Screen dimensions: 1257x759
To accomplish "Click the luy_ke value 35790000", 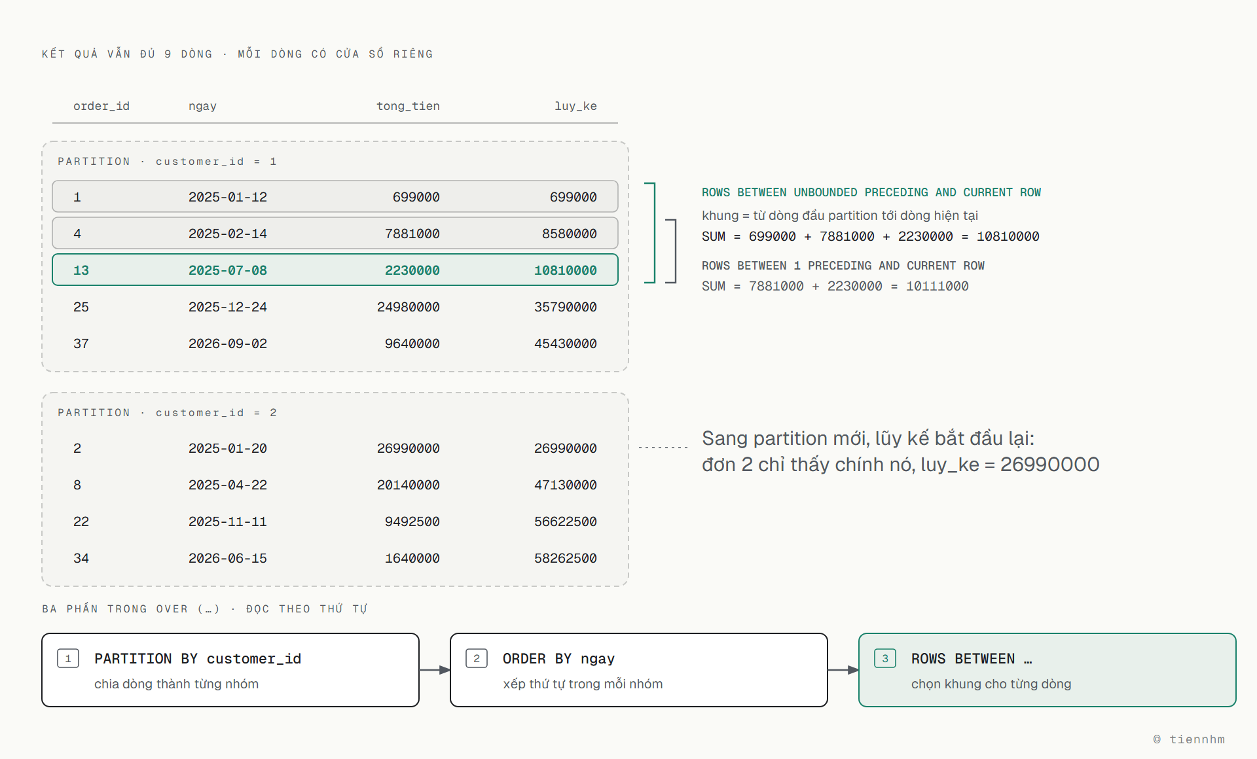I will coord(566,307).
